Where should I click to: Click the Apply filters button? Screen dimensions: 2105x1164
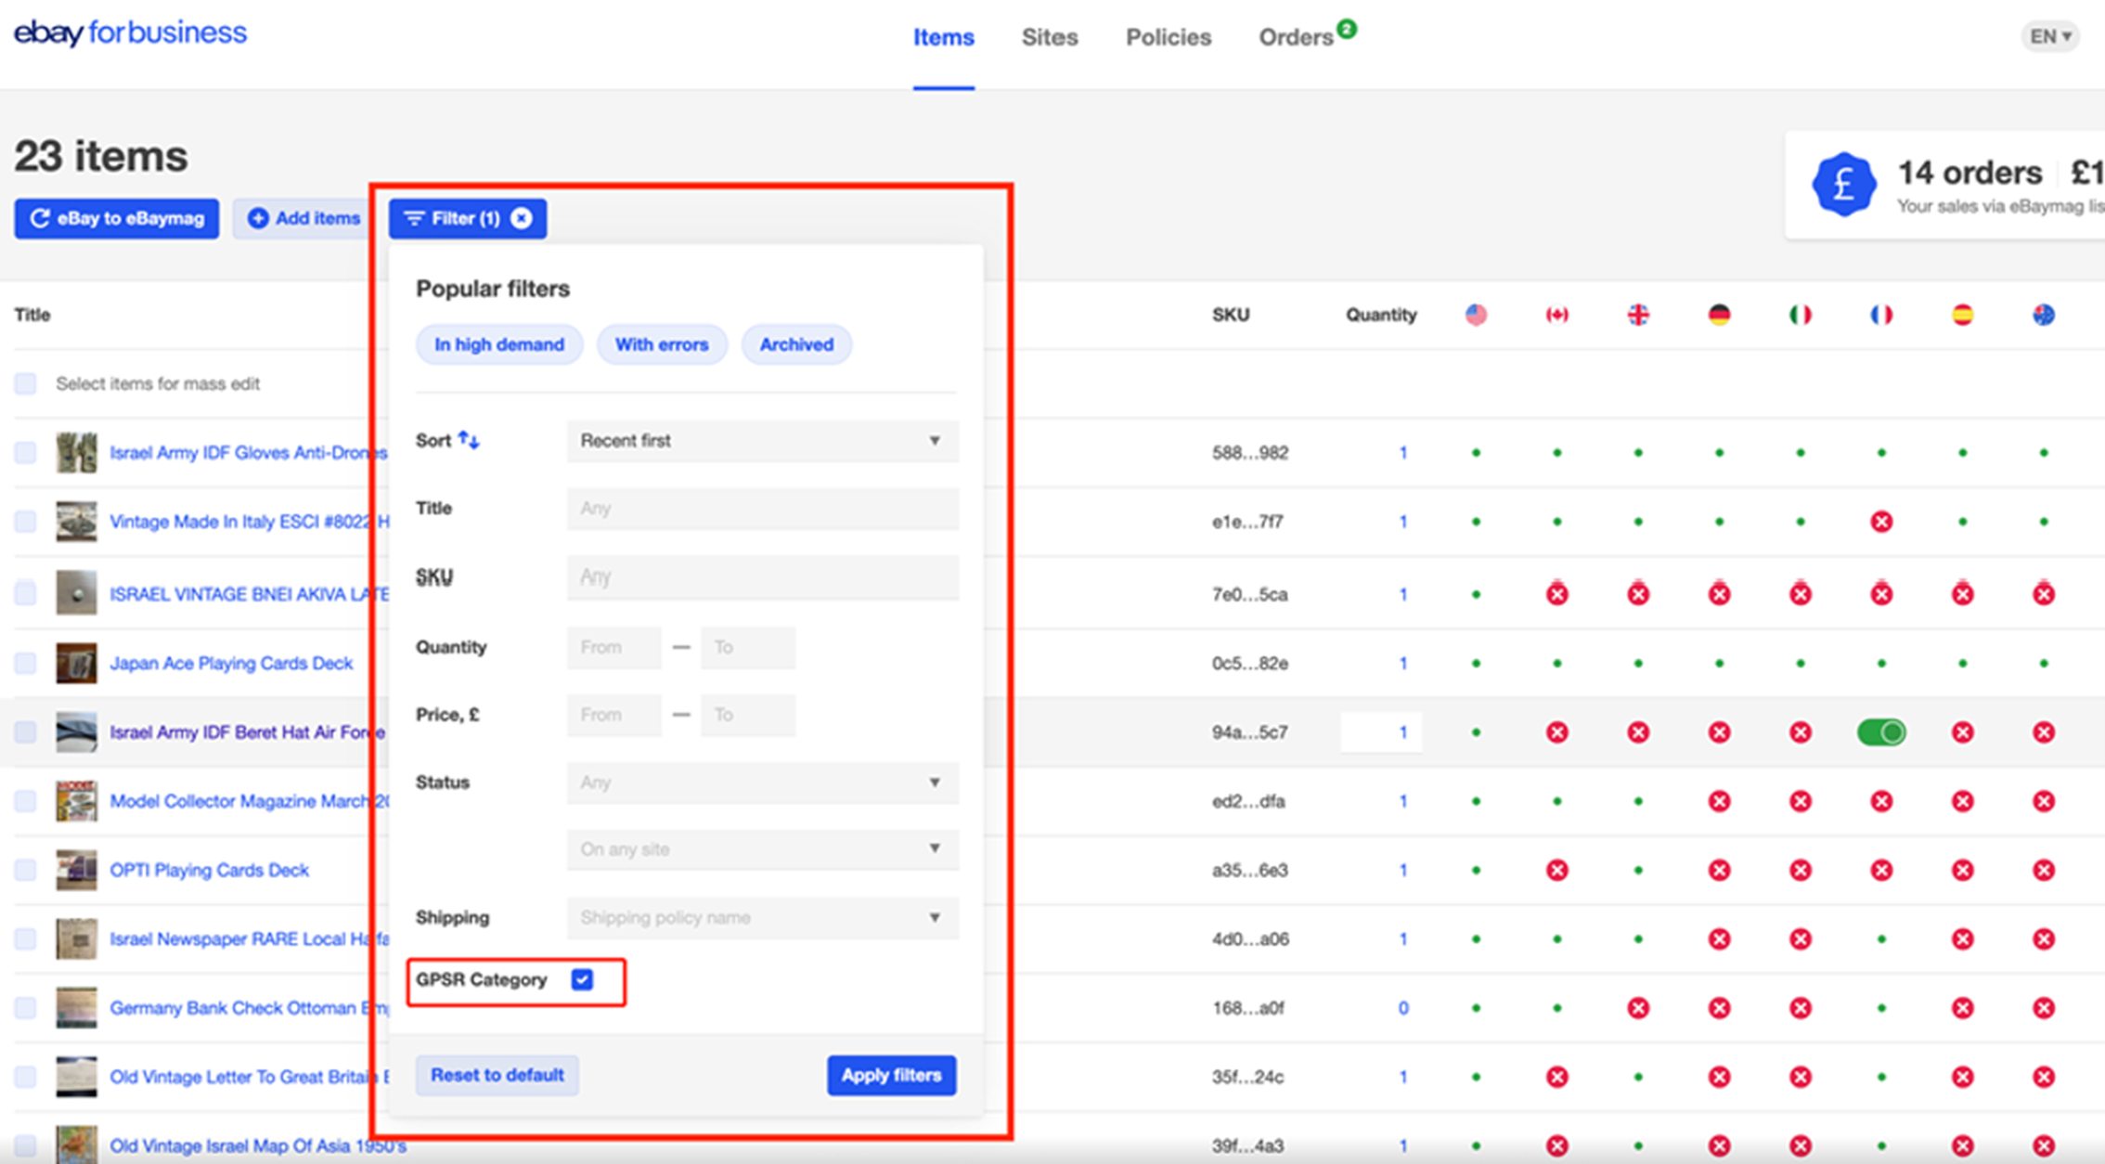891,1075
